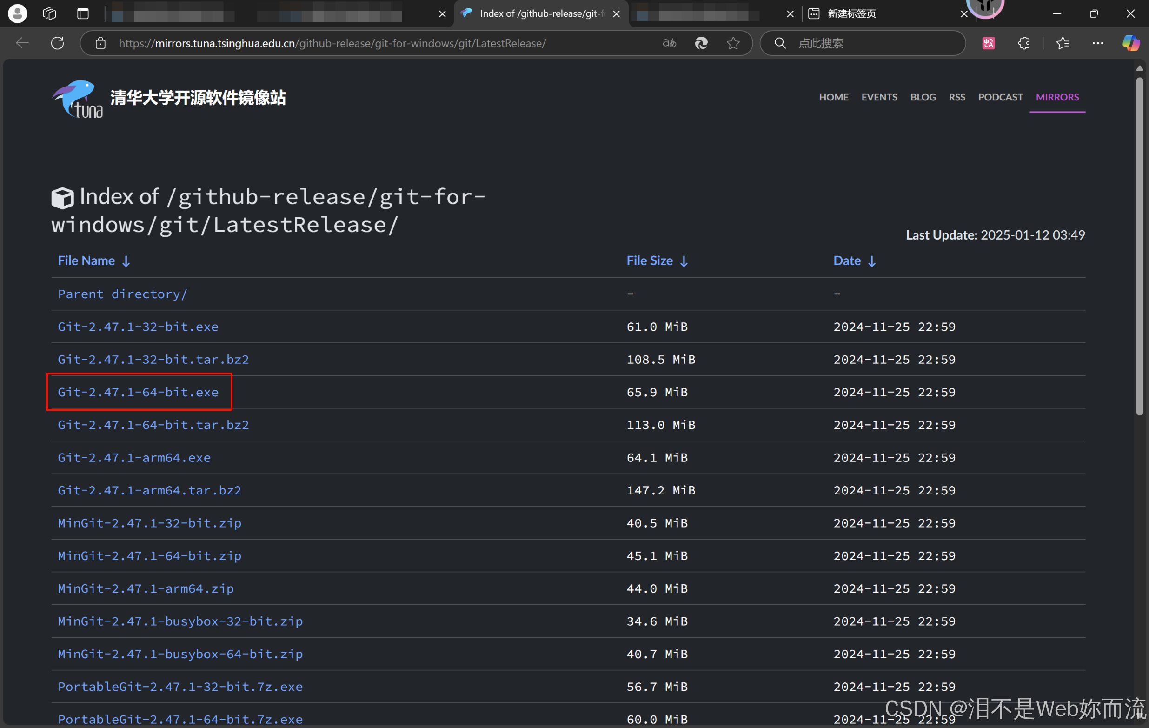
Task: Open the workspaces icon in title bar
Action: pyautogui.click(x=49, y=13)
